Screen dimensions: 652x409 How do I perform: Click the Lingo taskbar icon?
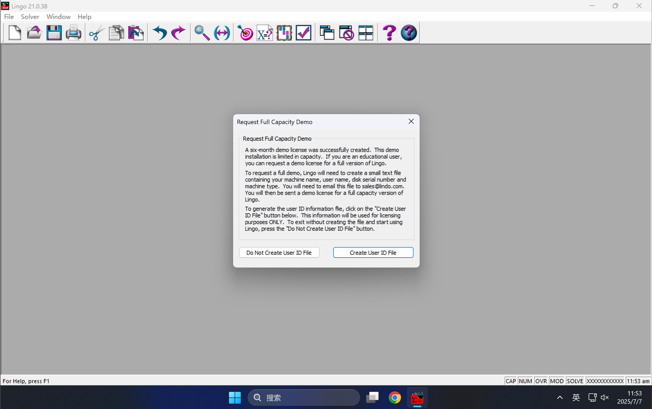[417, 398]
